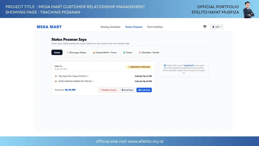This screenshot has width=259, height=146.
Task: Click Subtotal: Rp 44.000 value
Action: [143, 81]
